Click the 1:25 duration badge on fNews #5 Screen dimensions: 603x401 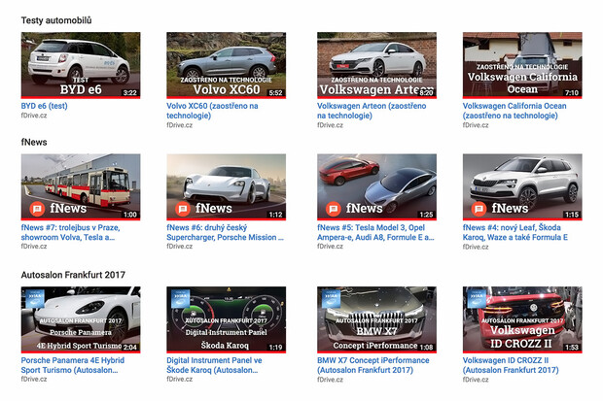(x=426, y=215)
